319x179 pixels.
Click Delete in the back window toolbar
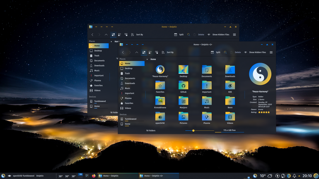point(199,35)
